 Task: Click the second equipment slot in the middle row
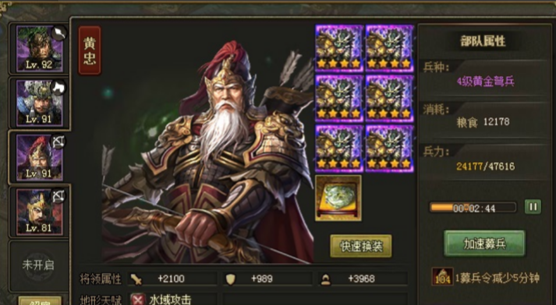[389, 98]
